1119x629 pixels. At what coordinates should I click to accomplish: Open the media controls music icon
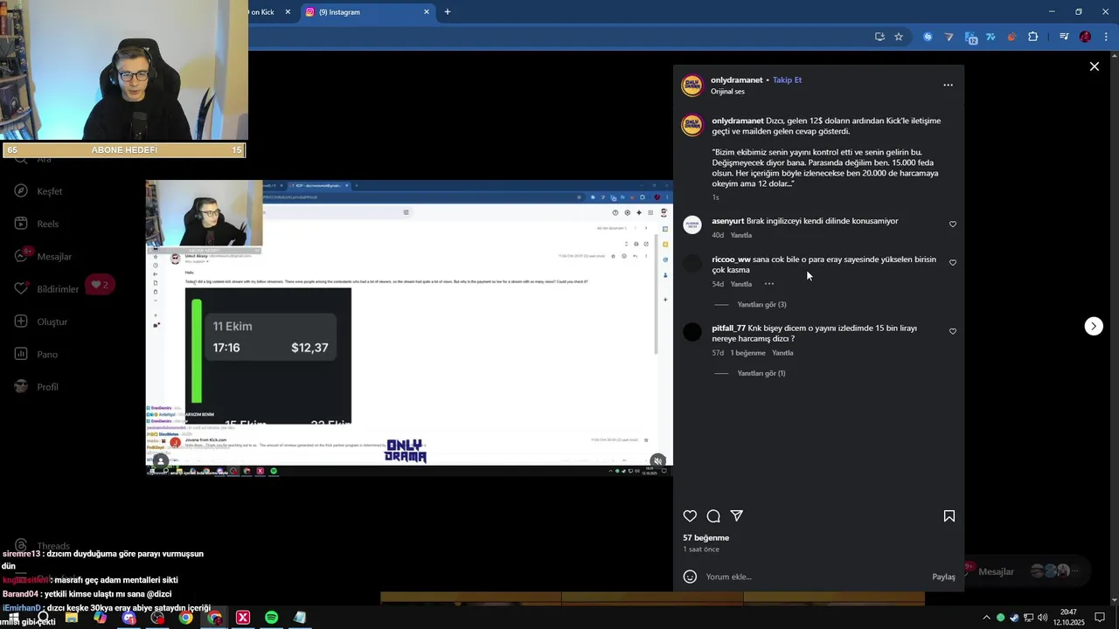pyautogui.click(x=1064, y=37)
